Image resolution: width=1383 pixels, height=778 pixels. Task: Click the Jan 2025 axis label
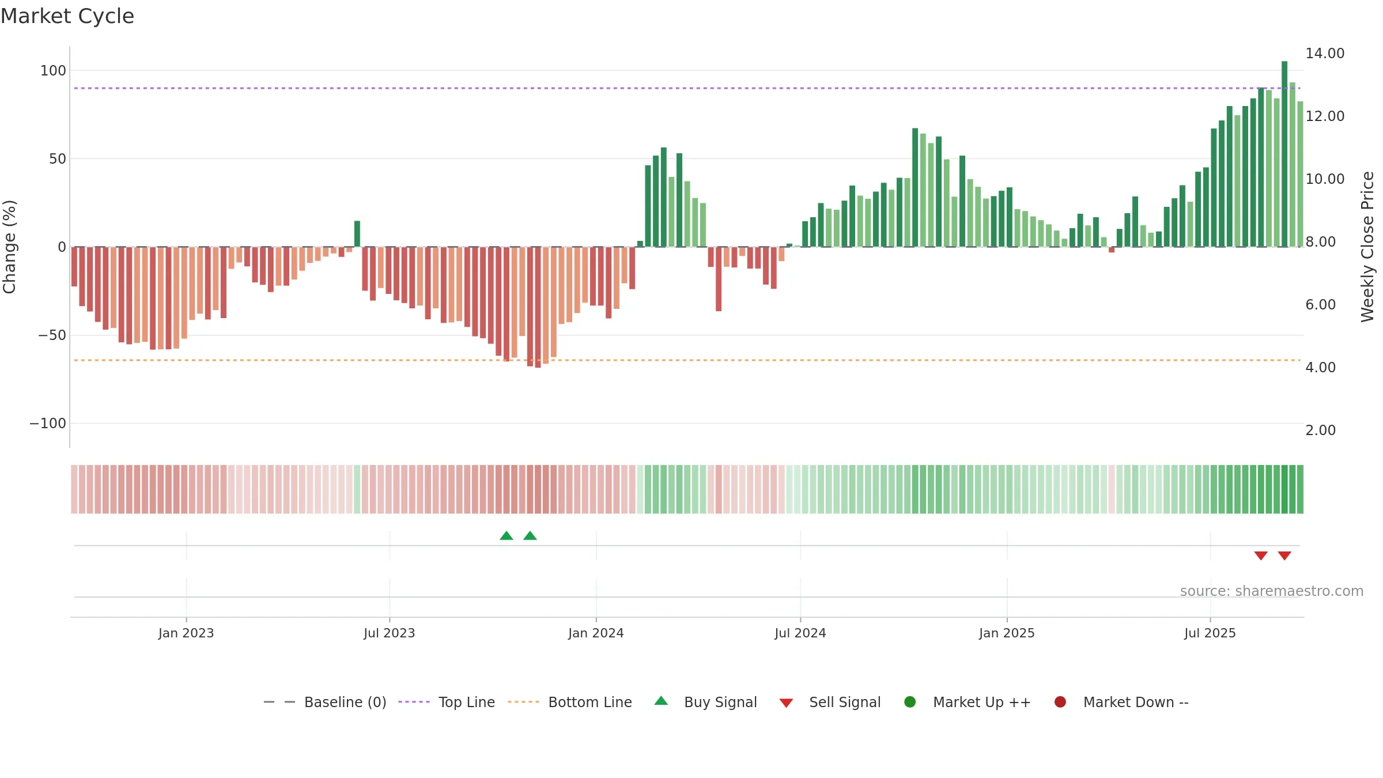click(x=1007, y=633)
